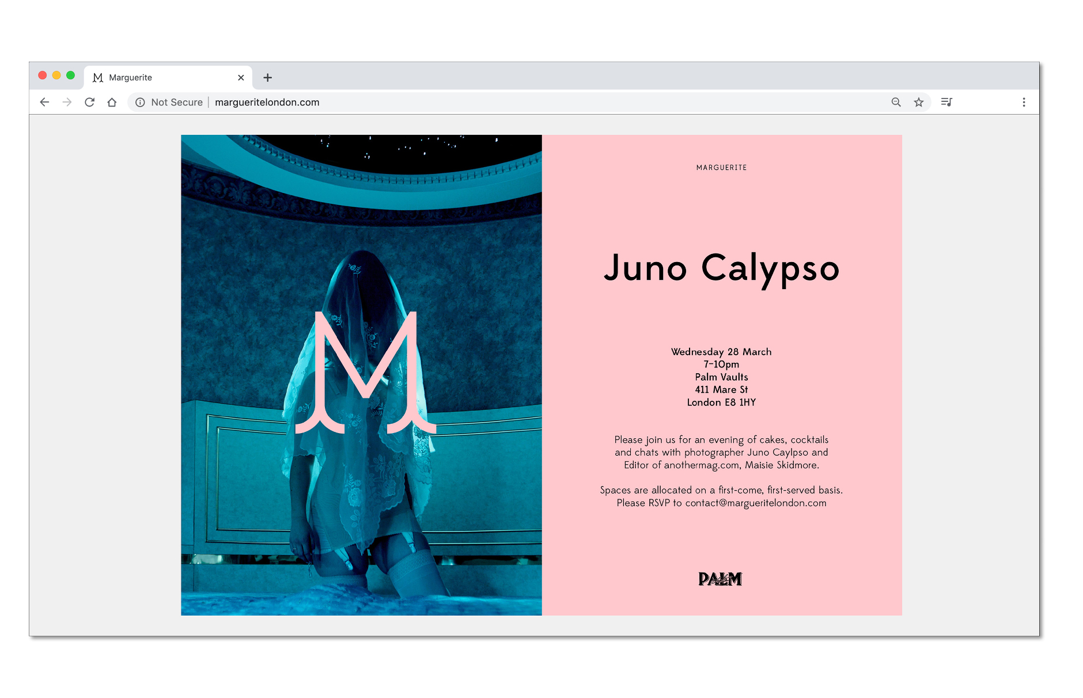Screen dimensions: 1083x698
Task: Click the browser forward arrow
Action: [67, 102]
